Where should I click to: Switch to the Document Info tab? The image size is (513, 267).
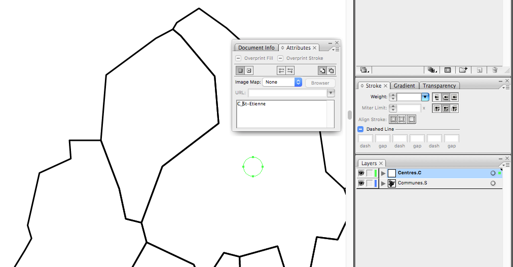click(x=256, y=48)
